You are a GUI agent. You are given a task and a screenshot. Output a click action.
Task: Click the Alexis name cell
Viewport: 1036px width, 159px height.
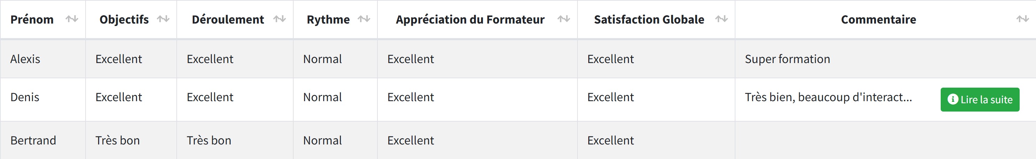pyautogui.click(x=43, y=59)
